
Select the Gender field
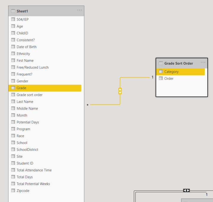[x=45, y=81]
